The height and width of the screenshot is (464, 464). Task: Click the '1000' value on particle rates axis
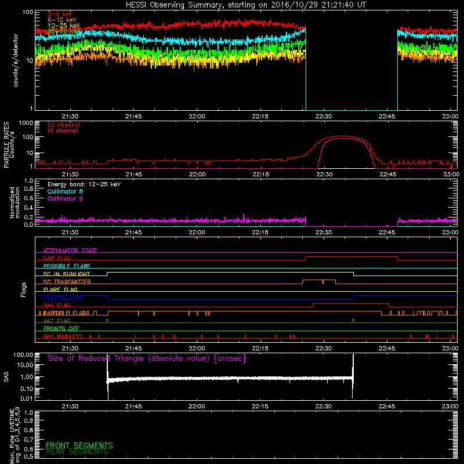coord(26,123)
